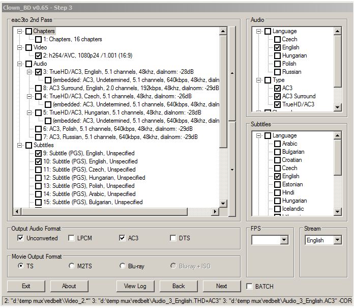Check track 8 AC3 Surround English 2.0
The height and width of the screenshot is (308, 355).
(38, 89)
